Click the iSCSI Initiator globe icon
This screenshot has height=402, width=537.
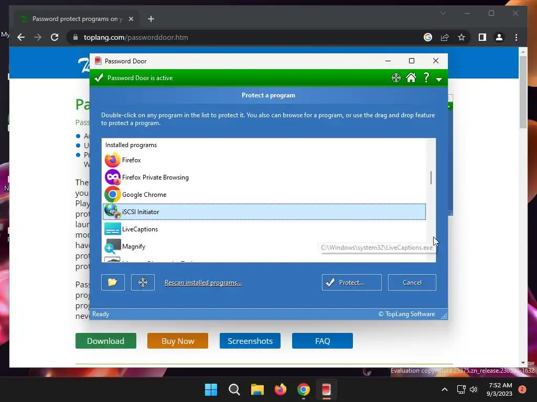[112, 211]
